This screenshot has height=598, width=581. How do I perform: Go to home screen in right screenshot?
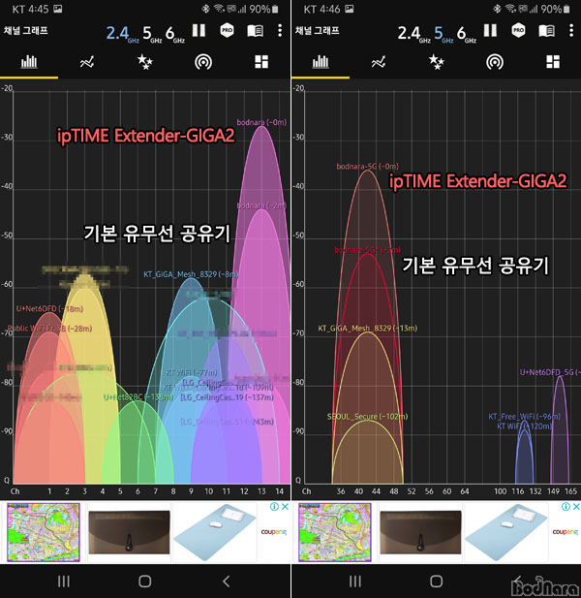436,582
